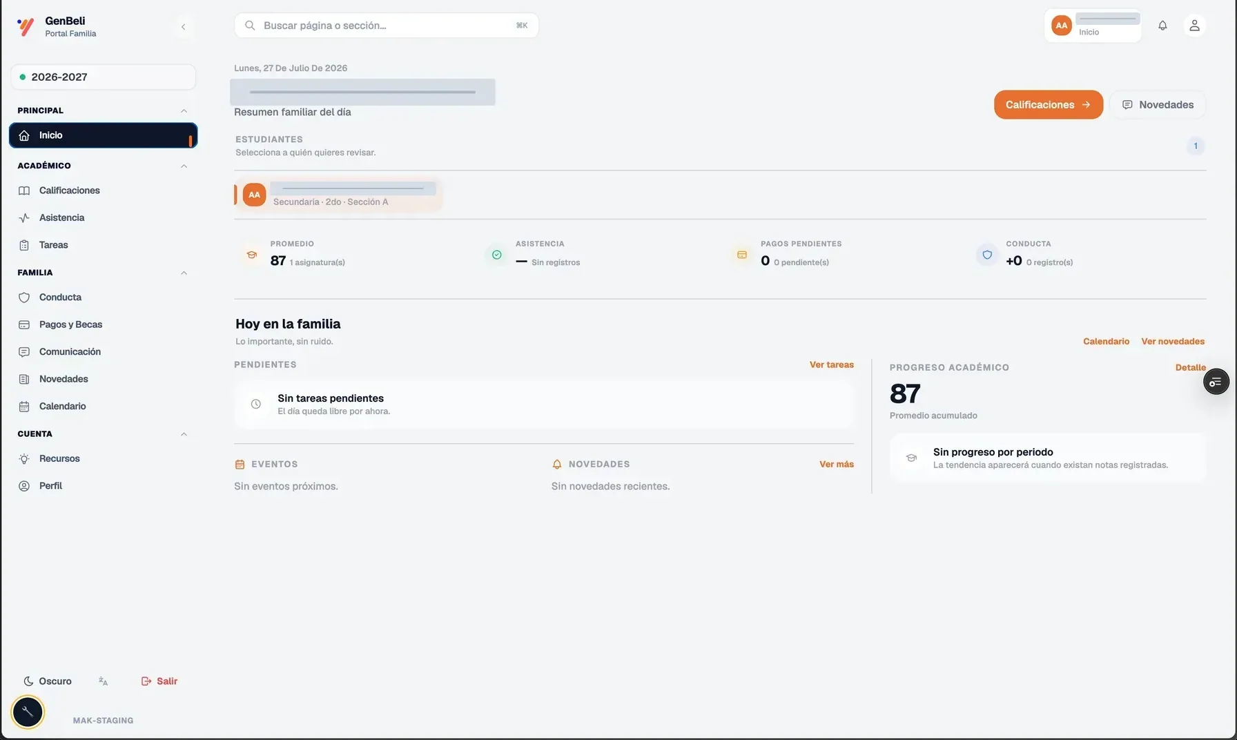
Task: Click the orange Calificaciones button
Action: [1048, 105]
